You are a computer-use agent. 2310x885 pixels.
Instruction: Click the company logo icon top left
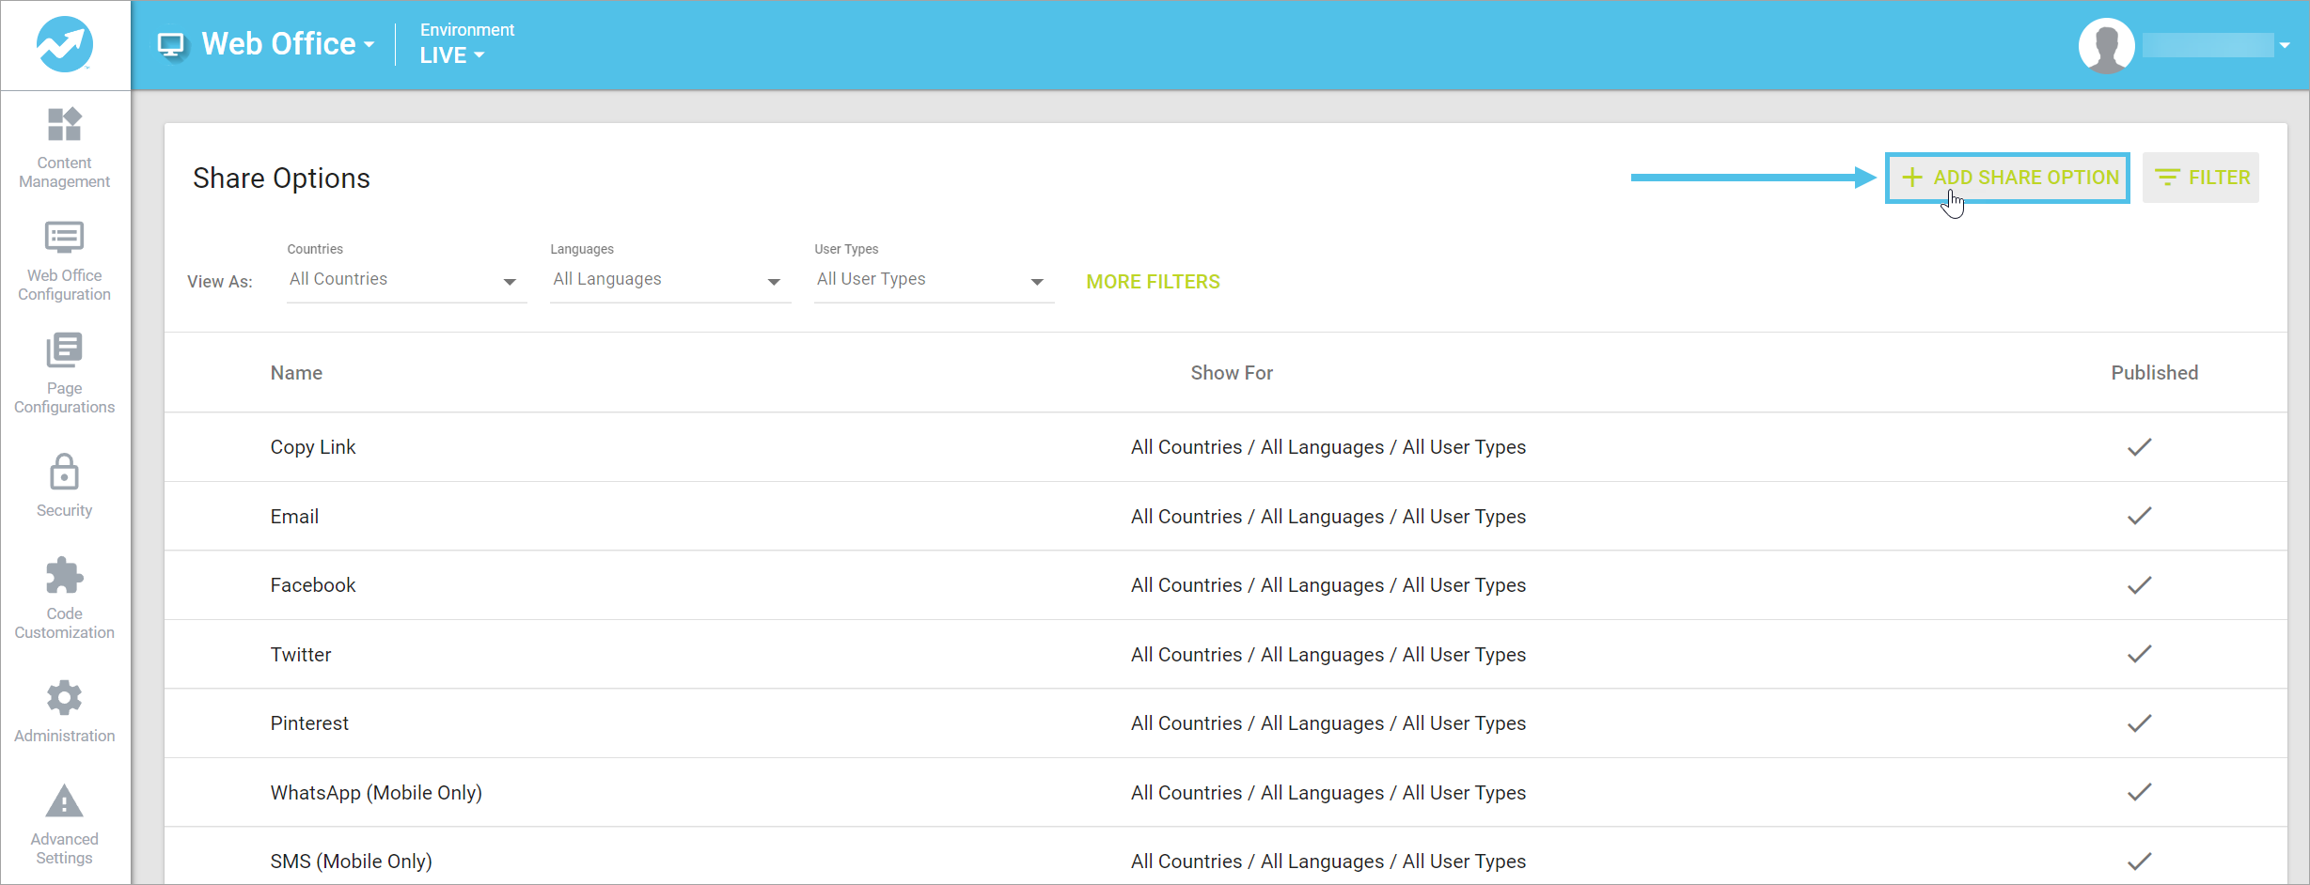click(x=64, y=44)
